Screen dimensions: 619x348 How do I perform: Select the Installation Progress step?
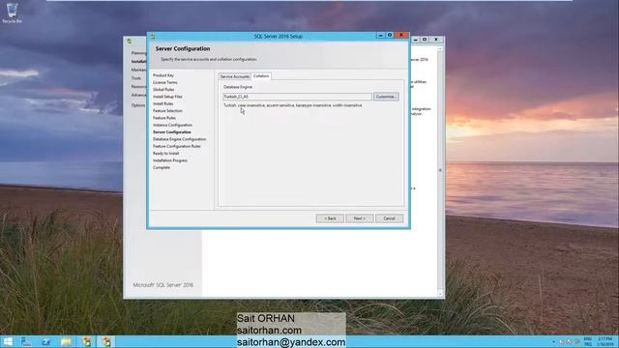tap(170, 160)
